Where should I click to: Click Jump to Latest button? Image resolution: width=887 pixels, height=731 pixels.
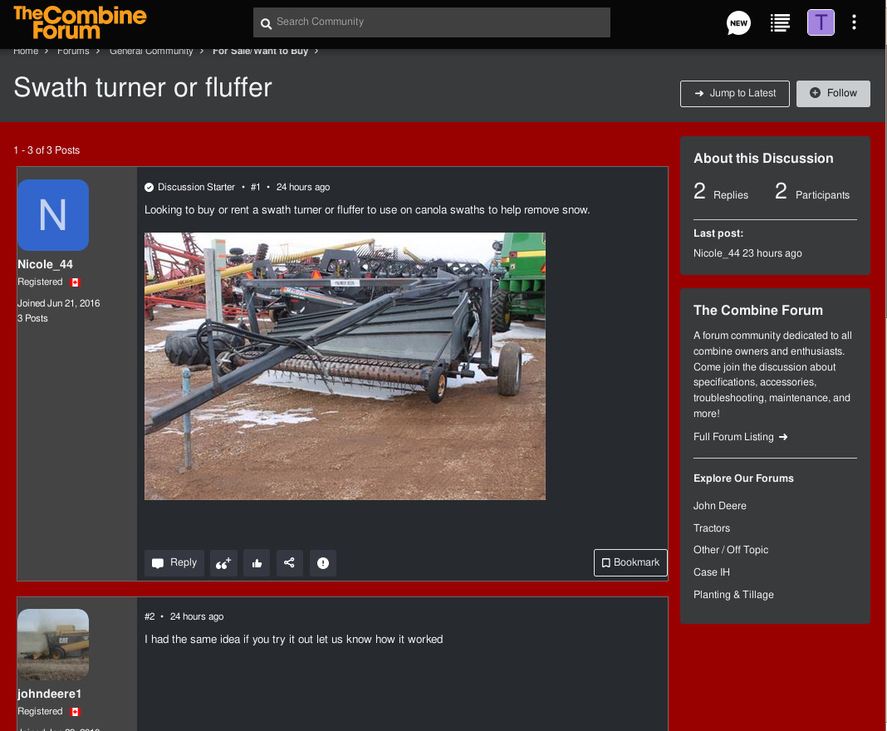click(735, 93)
